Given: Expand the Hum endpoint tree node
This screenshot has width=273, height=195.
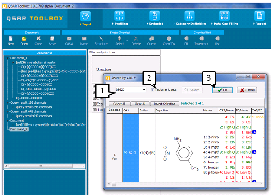Looking at the screenshot, I should (95, 110).
